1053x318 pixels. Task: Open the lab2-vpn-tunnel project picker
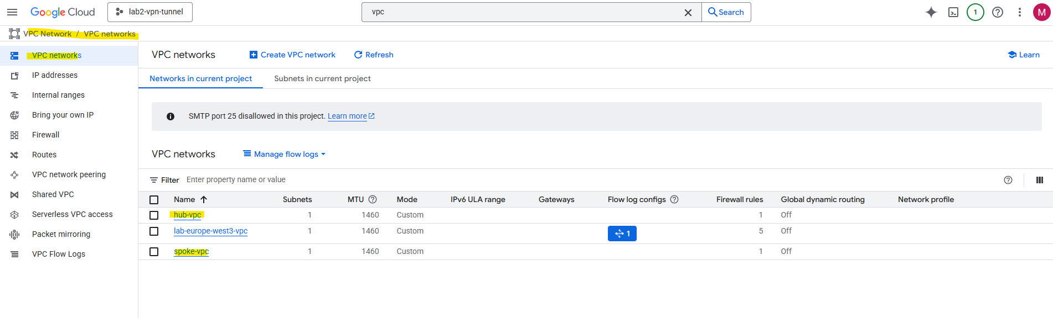click(x=150, y=12)
